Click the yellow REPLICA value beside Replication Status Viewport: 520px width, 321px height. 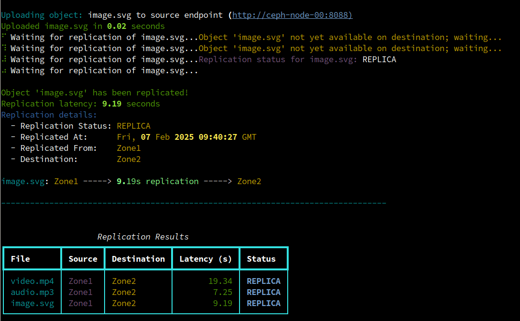pos(133,126)
